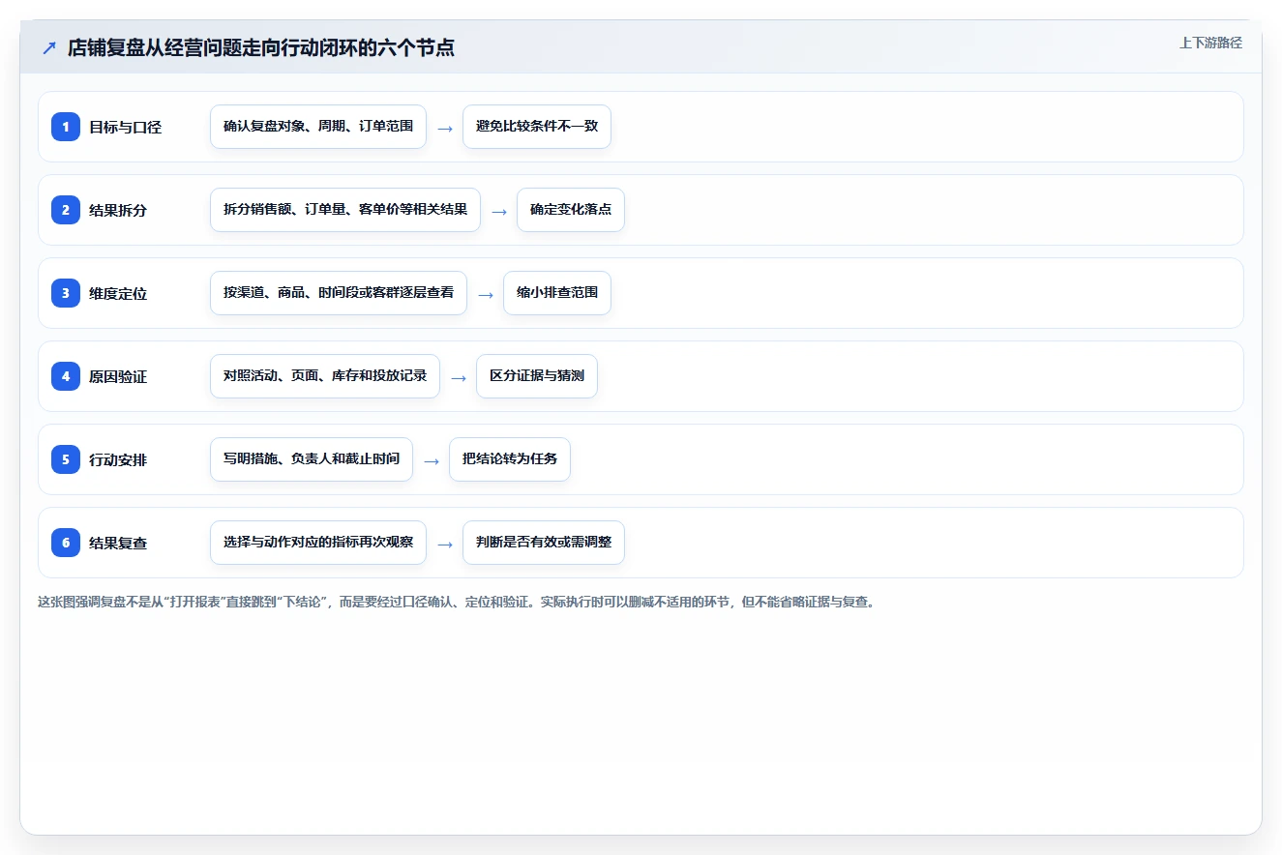
Task: Click the 原因验证 step label
Action: pyautogui.click(x=118, y=376)
